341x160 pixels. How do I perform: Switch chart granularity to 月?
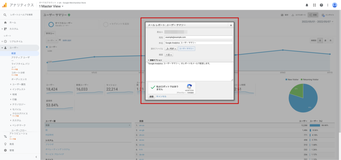[330, 40]
